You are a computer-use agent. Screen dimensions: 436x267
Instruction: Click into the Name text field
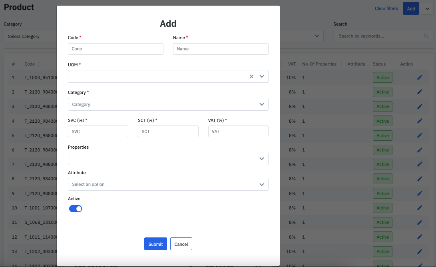pos(221,49)
